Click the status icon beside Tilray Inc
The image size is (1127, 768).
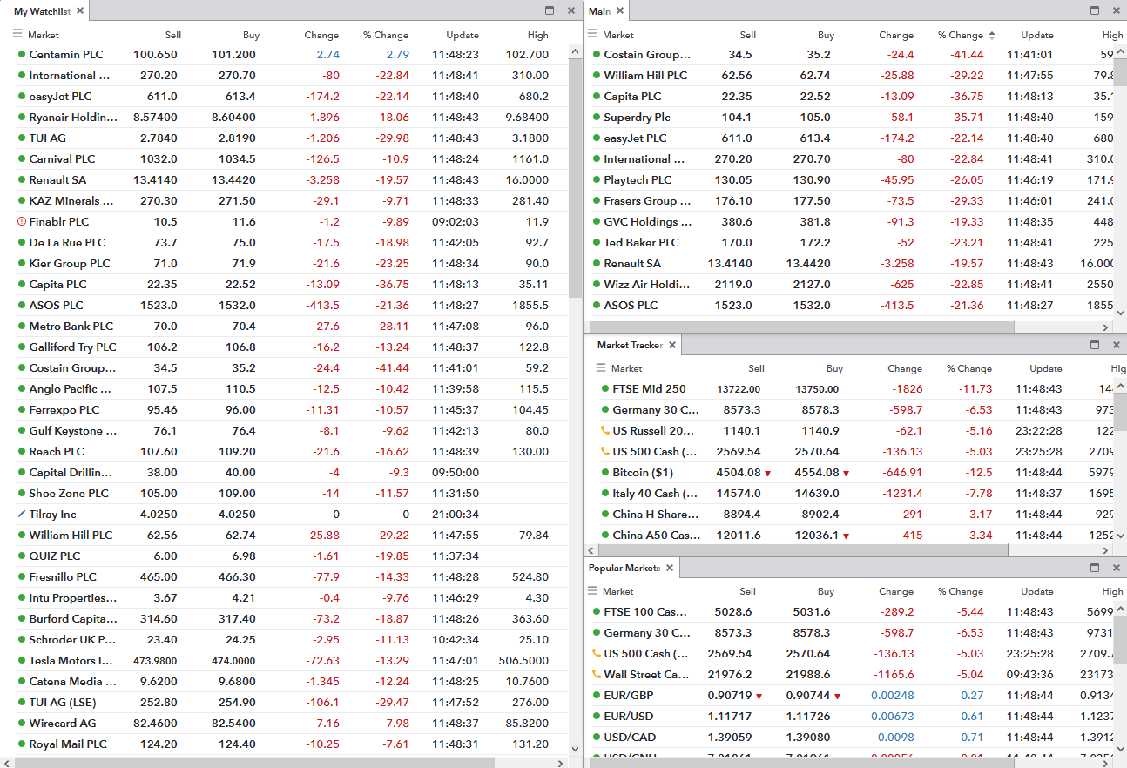pos(22,515)
